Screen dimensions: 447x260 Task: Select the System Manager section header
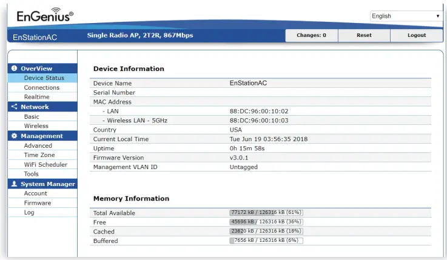click(42, 184)
